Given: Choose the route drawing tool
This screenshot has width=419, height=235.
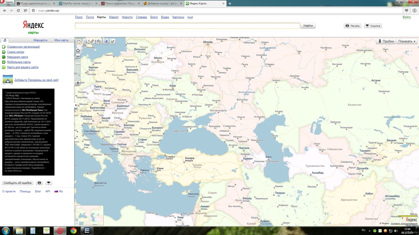Looking at the screenshot, I should 99,41.
